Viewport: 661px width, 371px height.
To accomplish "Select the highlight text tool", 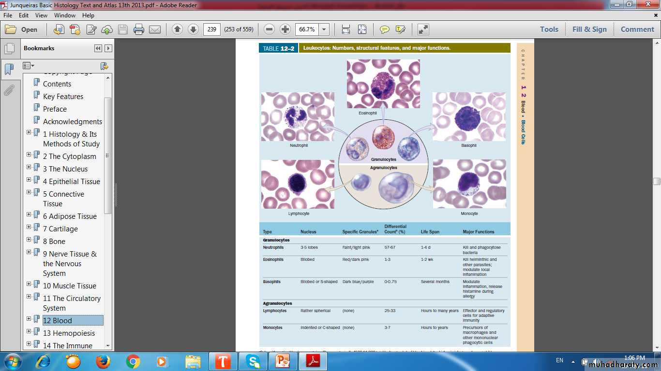I will (x=400, y=29).
